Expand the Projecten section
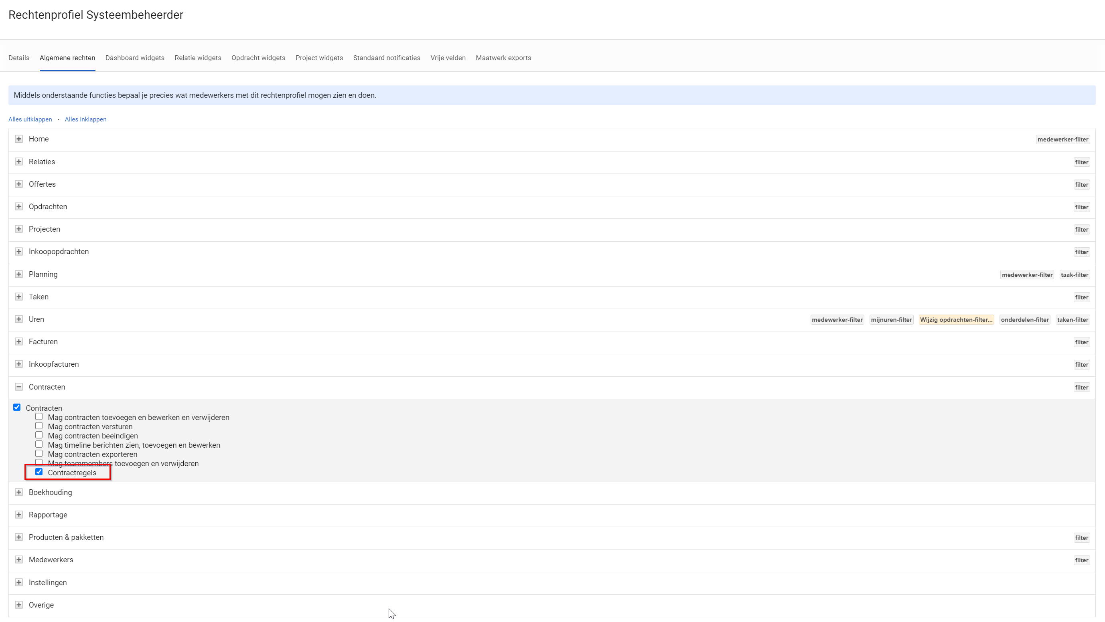Viewport: 1105px width, 622px height. pyautogui.click(x=18, y=229)
